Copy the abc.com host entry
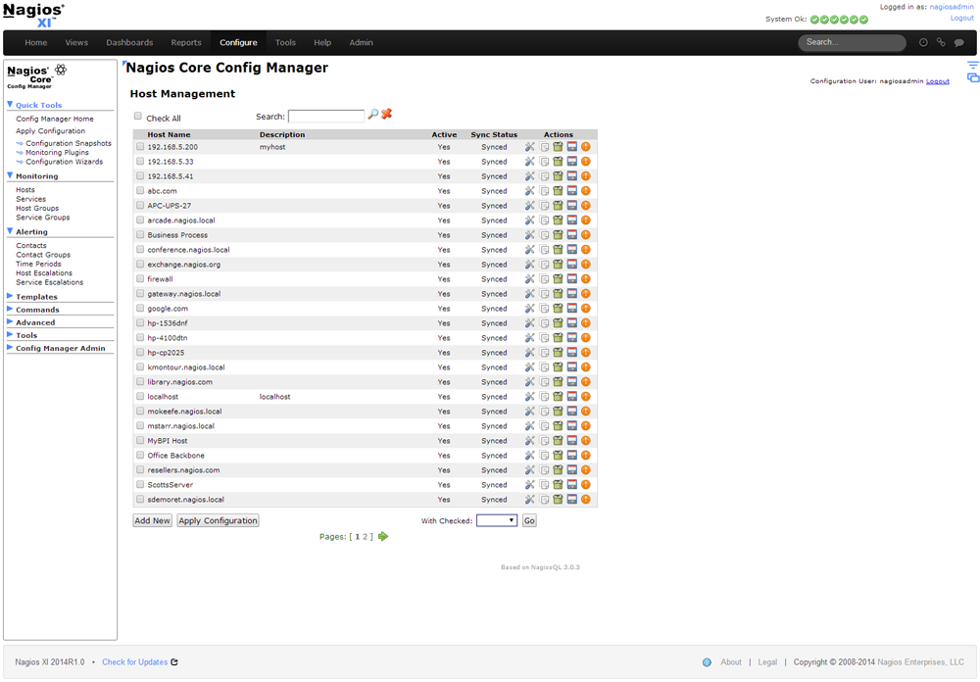 click(x=544, y=190)
